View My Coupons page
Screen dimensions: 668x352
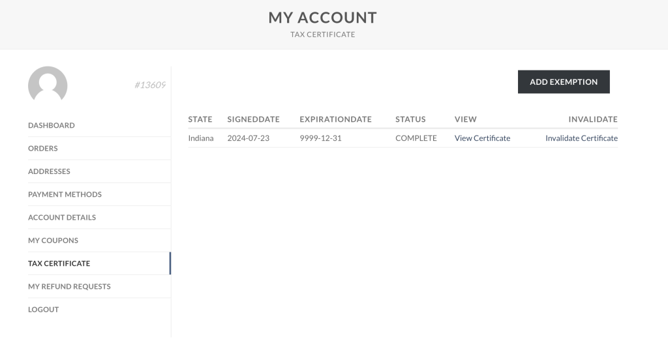(x=53, y=241)
